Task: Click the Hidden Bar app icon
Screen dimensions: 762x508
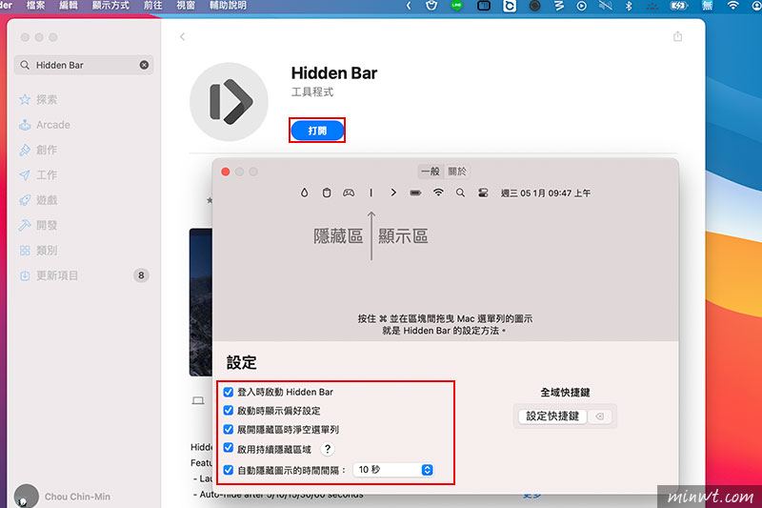Action: point(229,102)
